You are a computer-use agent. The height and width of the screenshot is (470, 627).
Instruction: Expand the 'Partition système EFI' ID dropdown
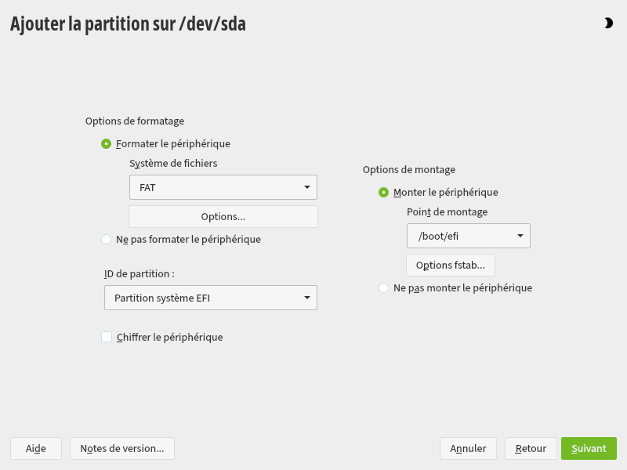point(210,298)
